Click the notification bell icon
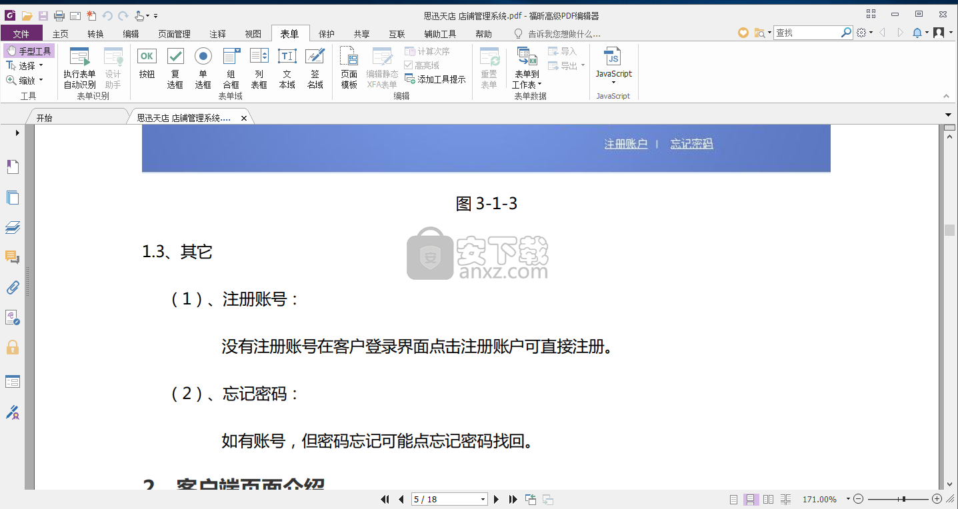This screenshot has height=509, width=958. tap(917, 32)
